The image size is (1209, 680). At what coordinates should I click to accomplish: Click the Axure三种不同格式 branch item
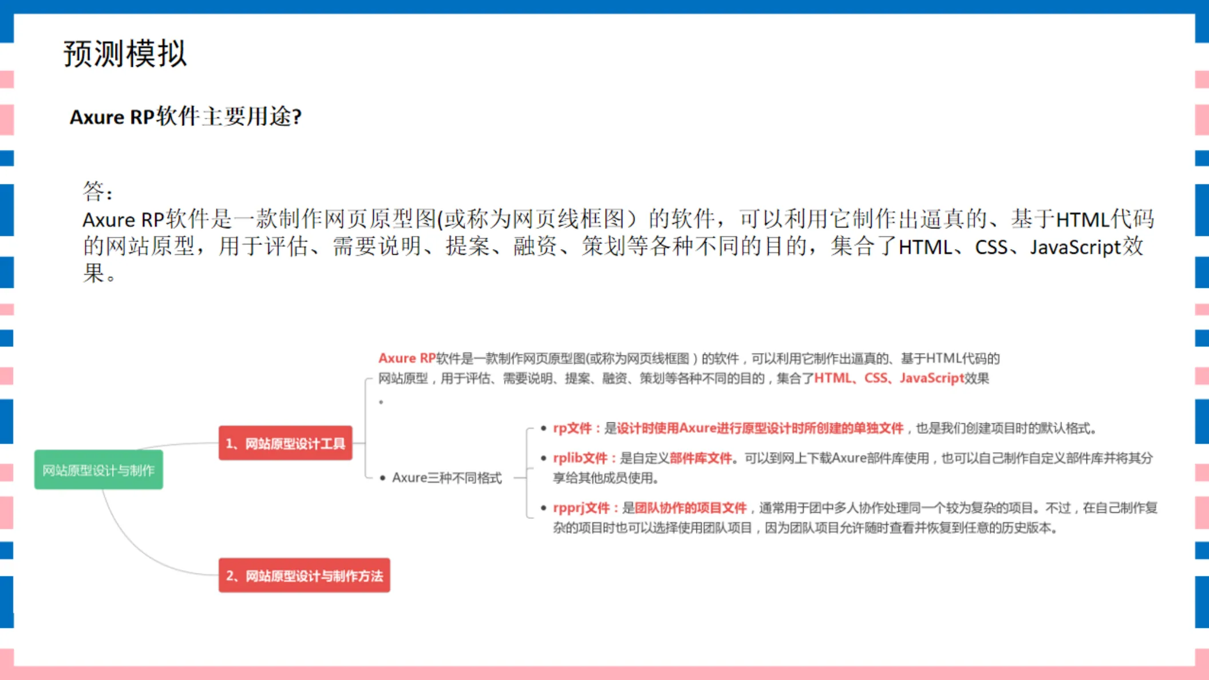click(447, 478)
